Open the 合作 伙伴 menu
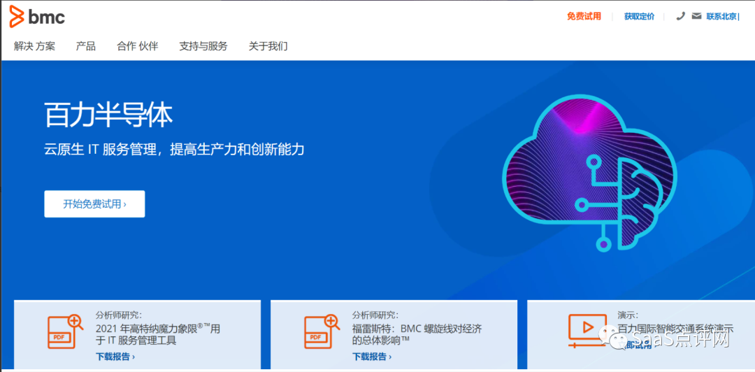 (137, 46)
